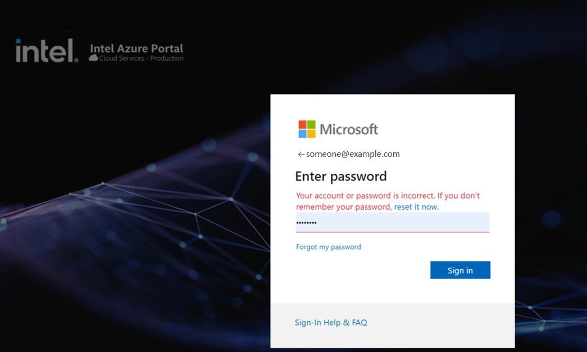Click the Microsoft wordmark text

(349, 130)
